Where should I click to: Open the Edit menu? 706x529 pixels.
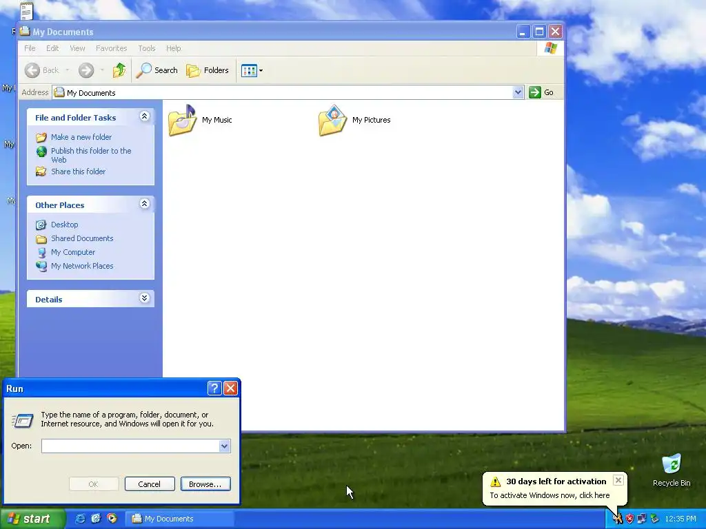pyautogui.click(x=52, y=48)
